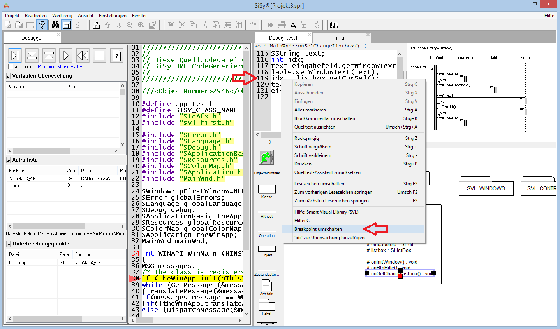The height and width of the screenshot is (329, 560).
Task: Select 'Lesezeichen umschalten' in context menu
Action: click(x=319, y=184)
